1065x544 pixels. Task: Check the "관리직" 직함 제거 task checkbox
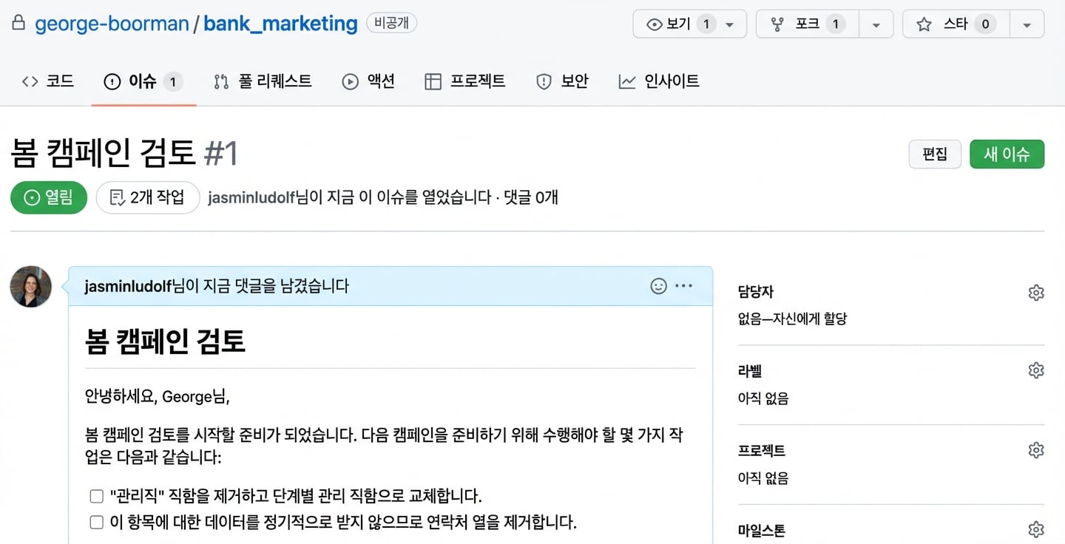[x=96, y=496]
